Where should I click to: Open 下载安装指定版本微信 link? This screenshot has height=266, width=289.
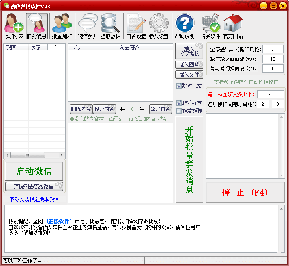pyautogui.click(x=34, y=199)
